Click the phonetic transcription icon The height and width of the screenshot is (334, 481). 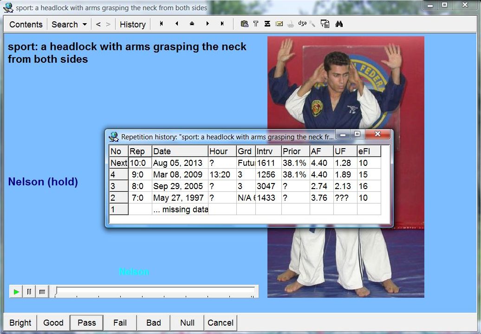302,24
